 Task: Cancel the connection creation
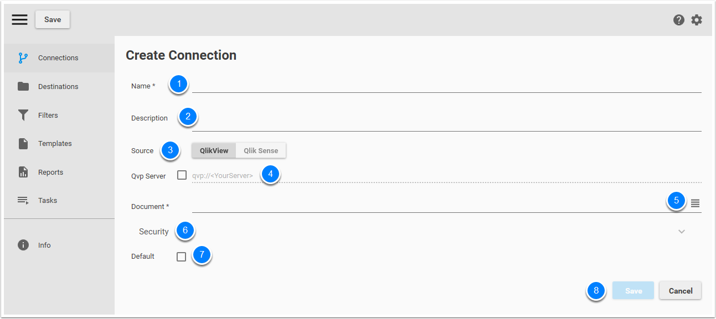click(680, 290)
